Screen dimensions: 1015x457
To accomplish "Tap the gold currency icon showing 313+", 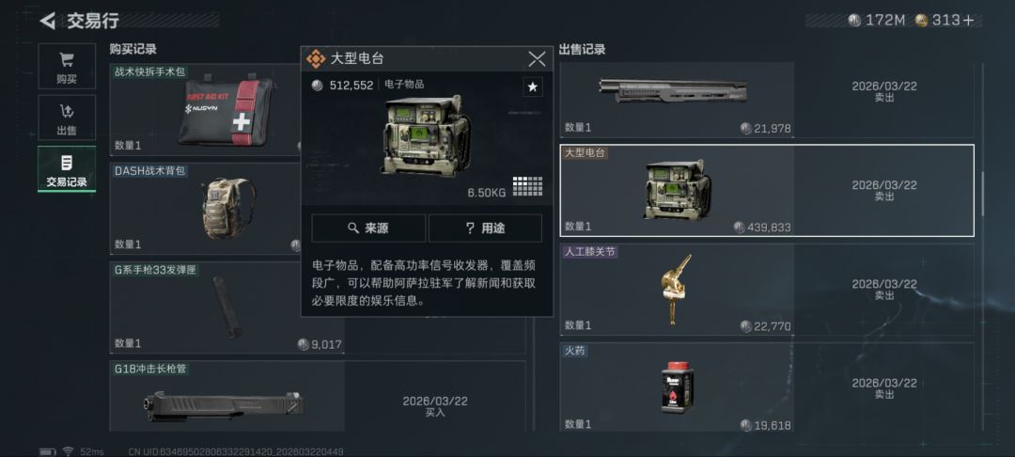I will point(921,20).
